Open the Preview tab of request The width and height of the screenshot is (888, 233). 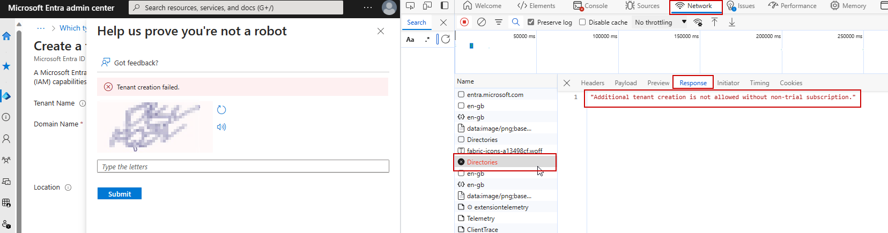(658, 83)
